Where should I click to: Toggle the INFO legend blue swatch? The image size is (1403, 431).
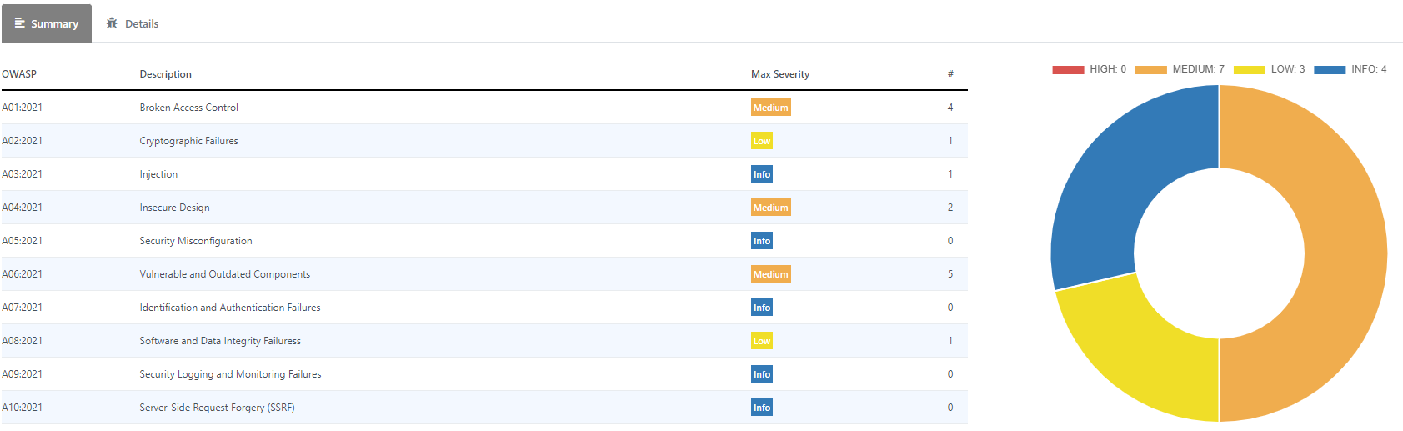[1330, 70]
